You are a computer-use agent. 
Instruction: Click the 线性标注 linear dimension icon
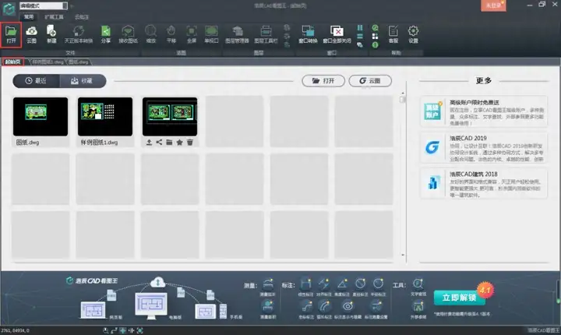click(305, 287)
